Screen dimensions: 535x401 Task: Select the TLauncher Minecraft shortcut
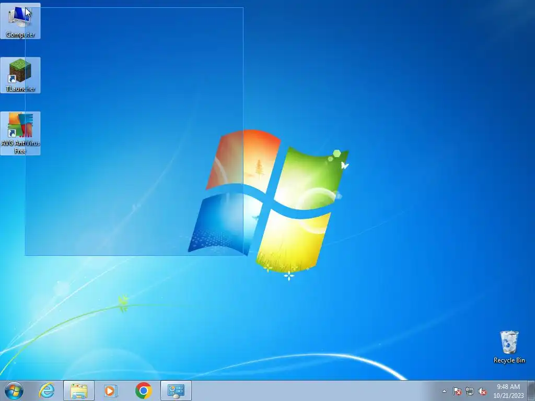[20, 75]
